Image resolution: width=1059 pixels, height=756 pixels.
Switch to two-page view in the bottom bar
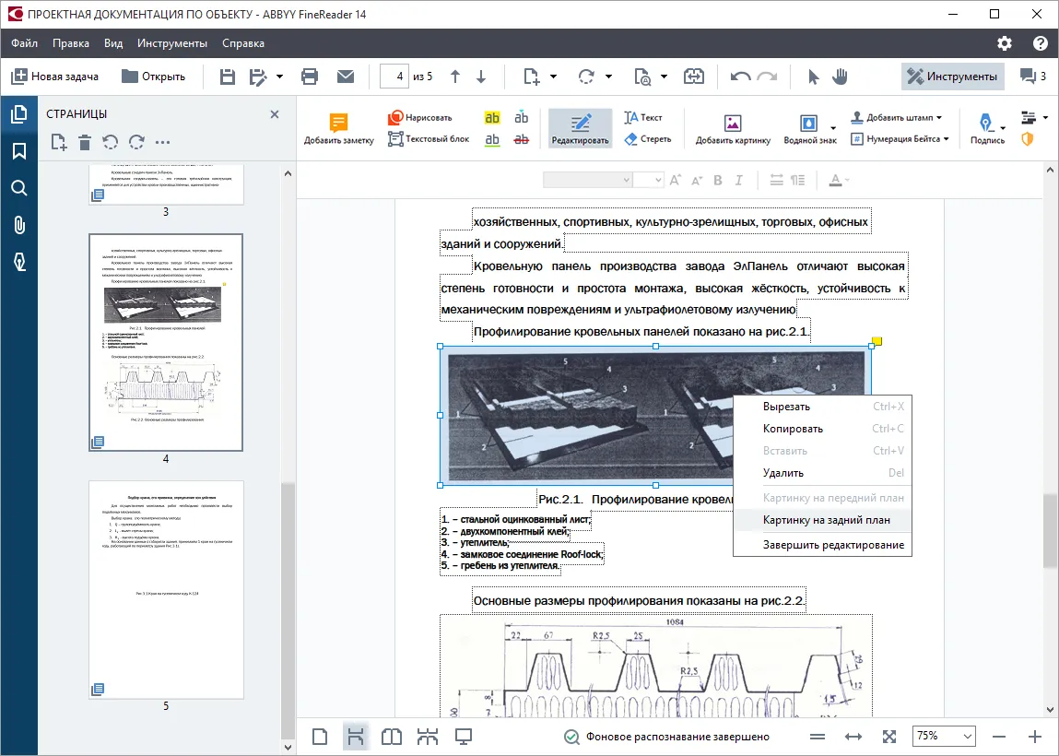click(392, 737)
